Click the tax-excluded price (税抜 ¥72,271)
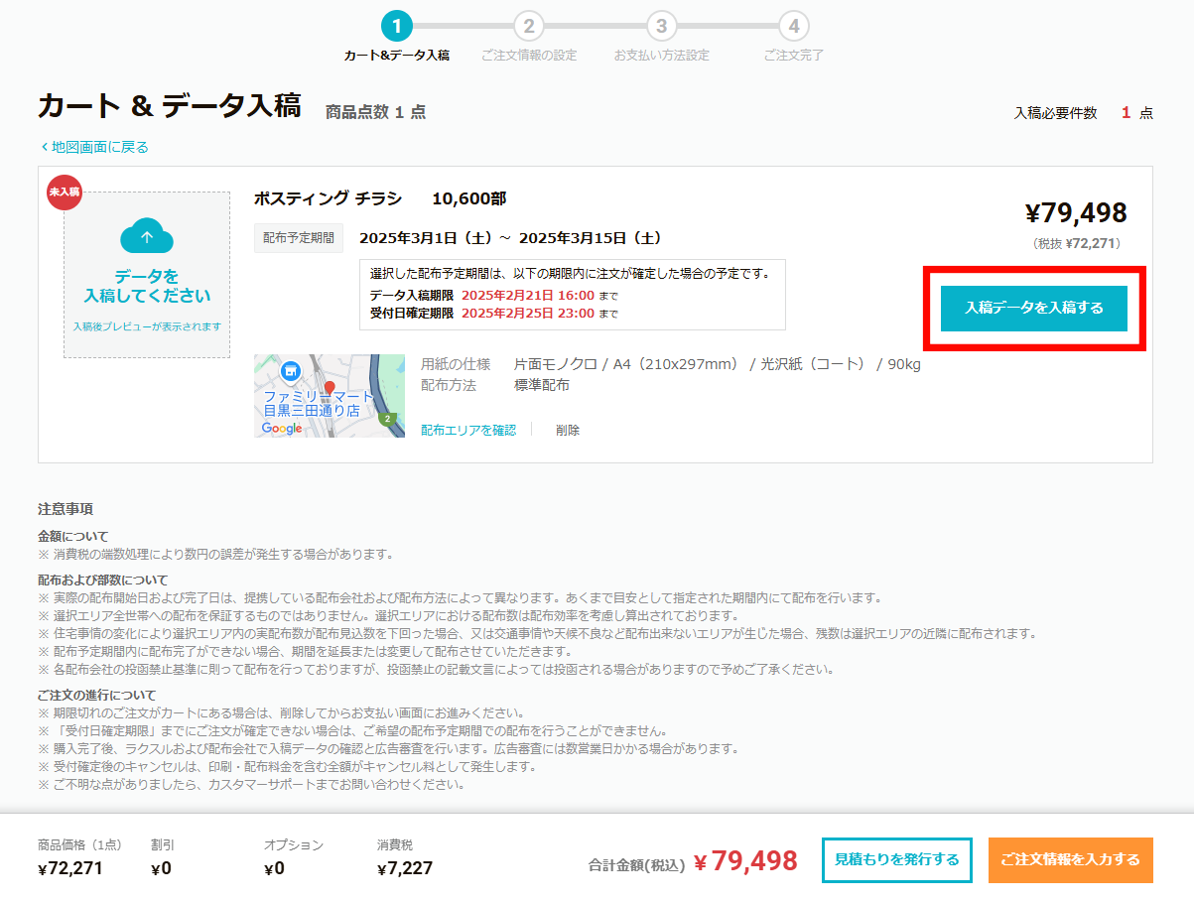Viewport: 1194px width, 903px height. (x=1079, y=243)
